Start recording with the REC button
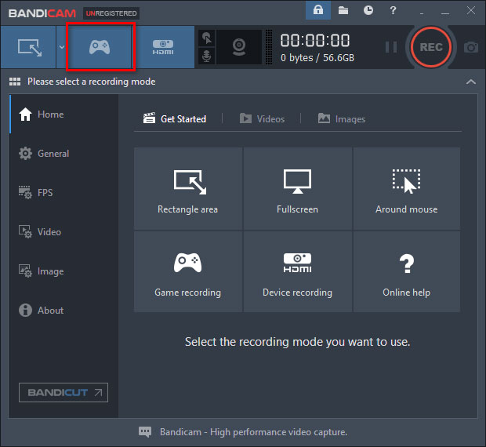486x447 pixels. [x=430, y=47]
